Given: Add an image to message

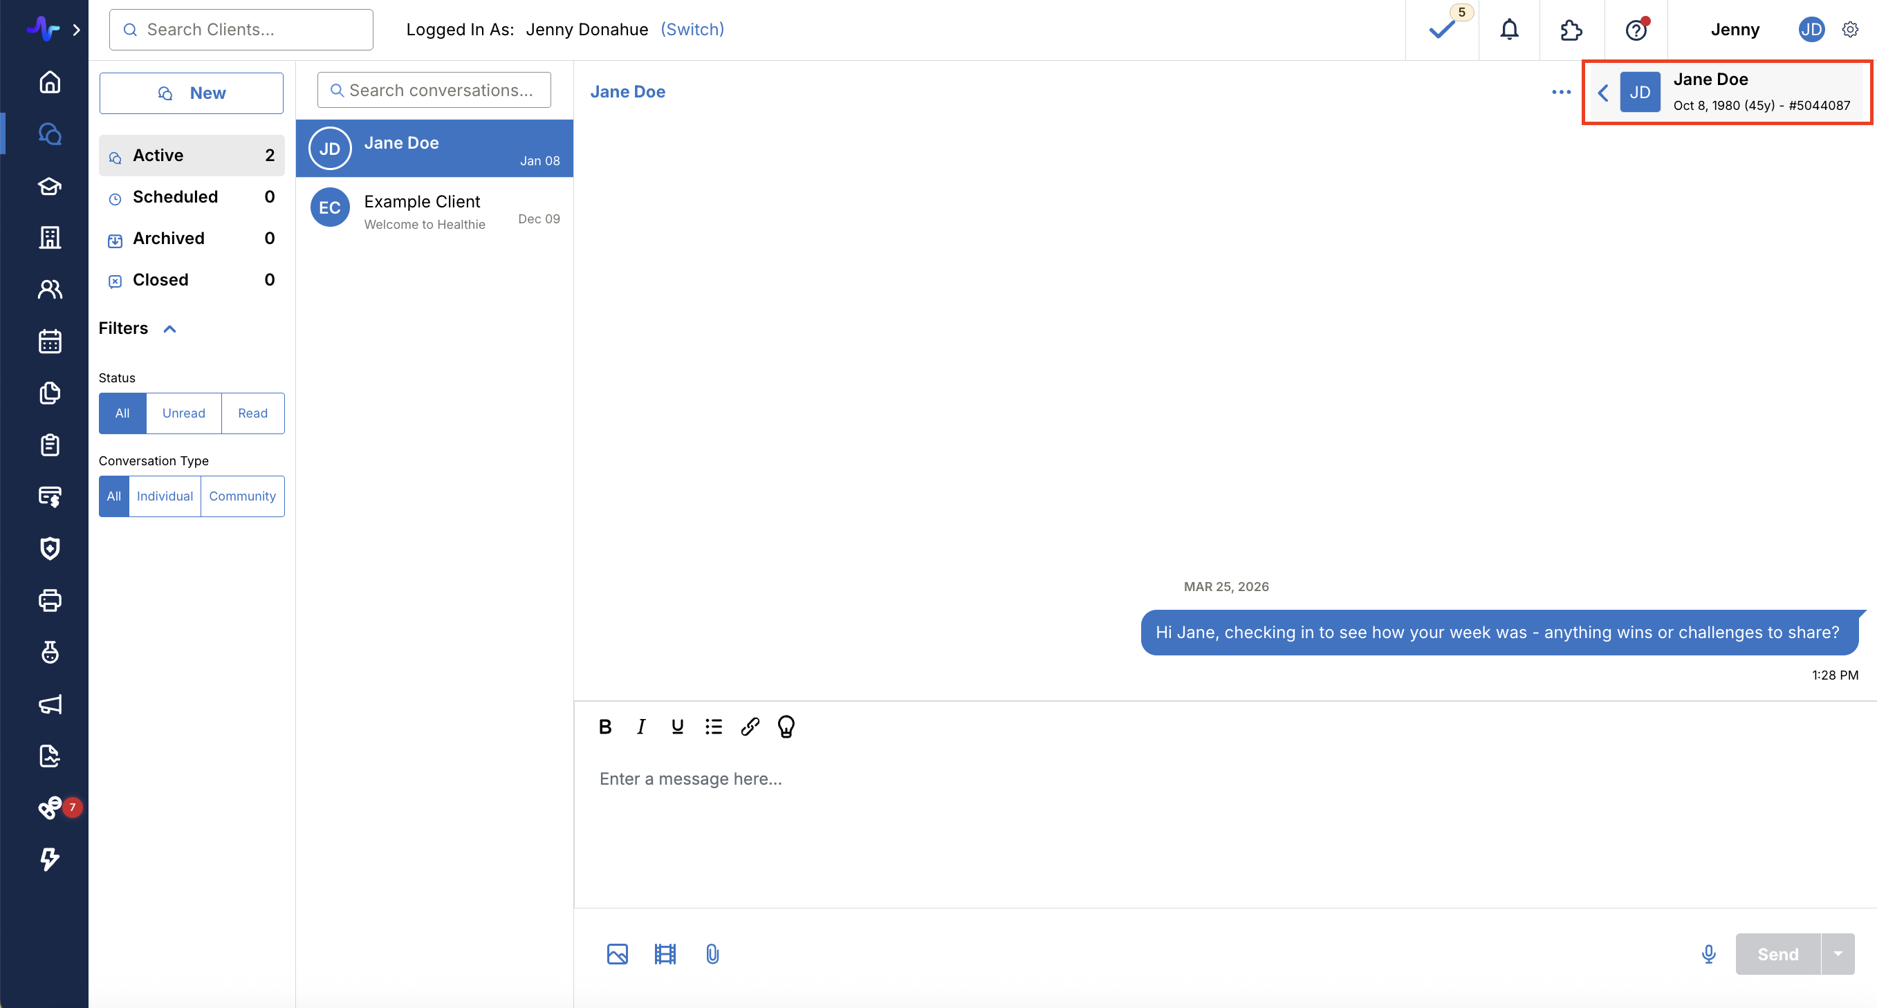Looking at the screenshot, I should (617, 953).
